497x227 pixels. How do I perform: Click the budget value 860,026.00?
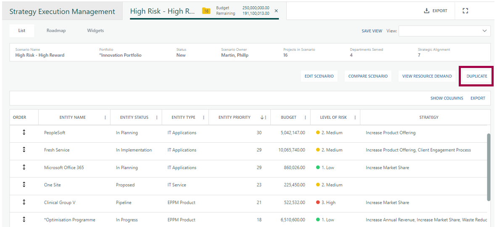pyautogui.click(x=295, y=167)
